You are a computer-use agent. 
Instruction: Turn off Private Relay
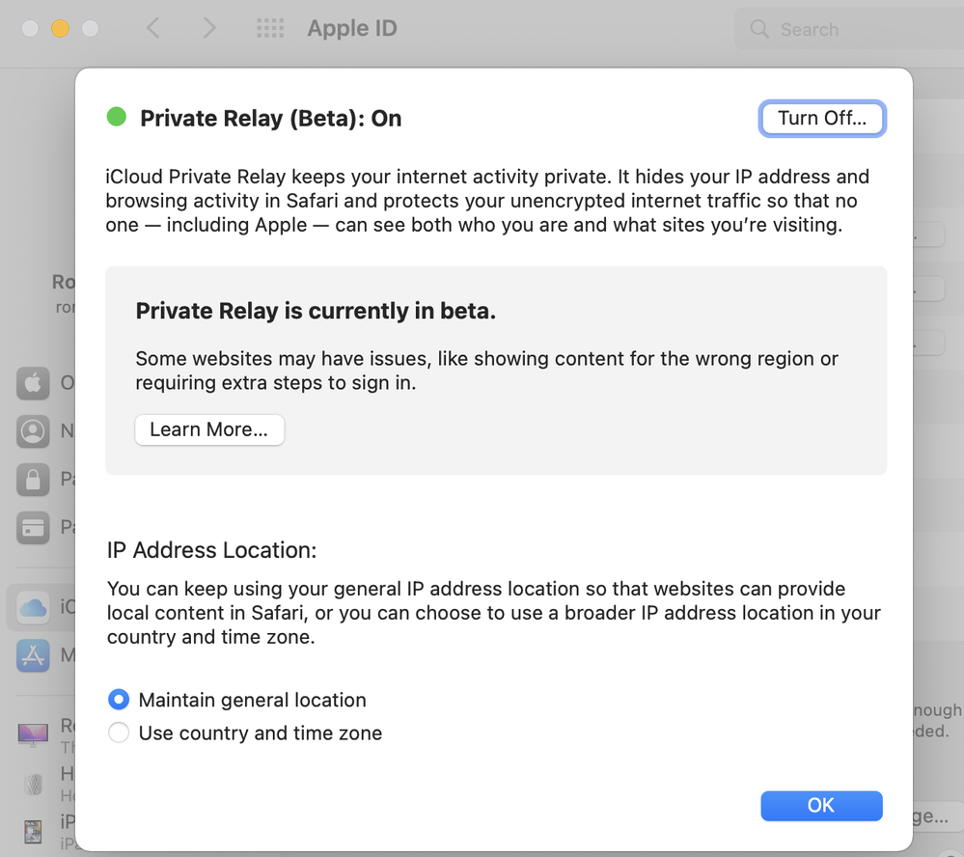[x=822, y=119]
